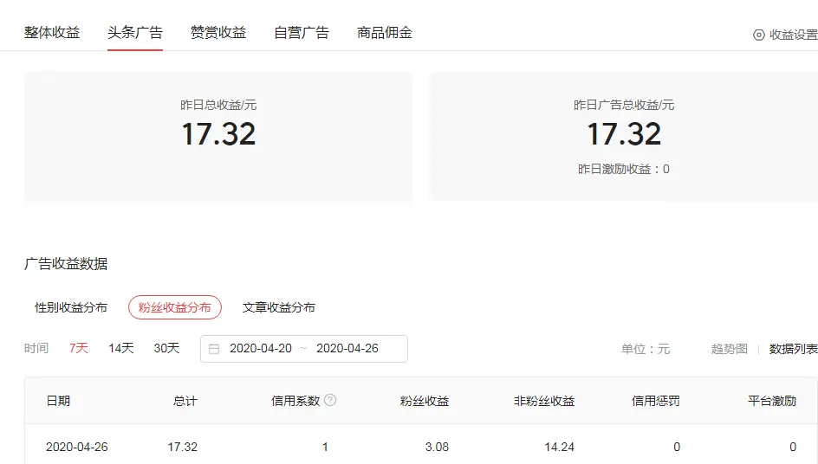The image size is (818, 464).
Task: Switch to 数据列表 view
Action: [794, 349]
